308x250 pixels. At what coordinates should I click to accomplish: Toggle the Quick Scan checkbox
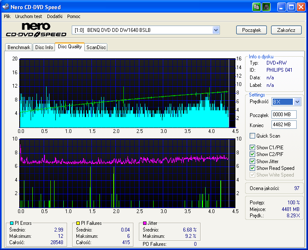(x=252, y=136)
